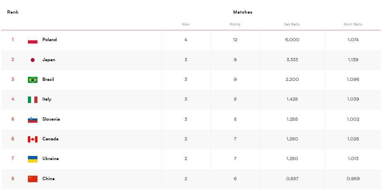Click the Poland flag icon
The image size is (381, 190).
33,40
